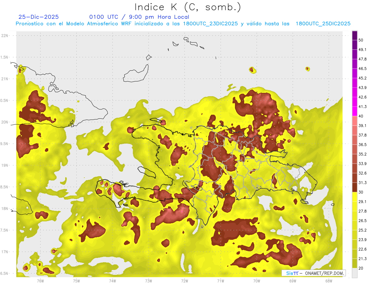Click the colorbar value "31.3"

363,183
